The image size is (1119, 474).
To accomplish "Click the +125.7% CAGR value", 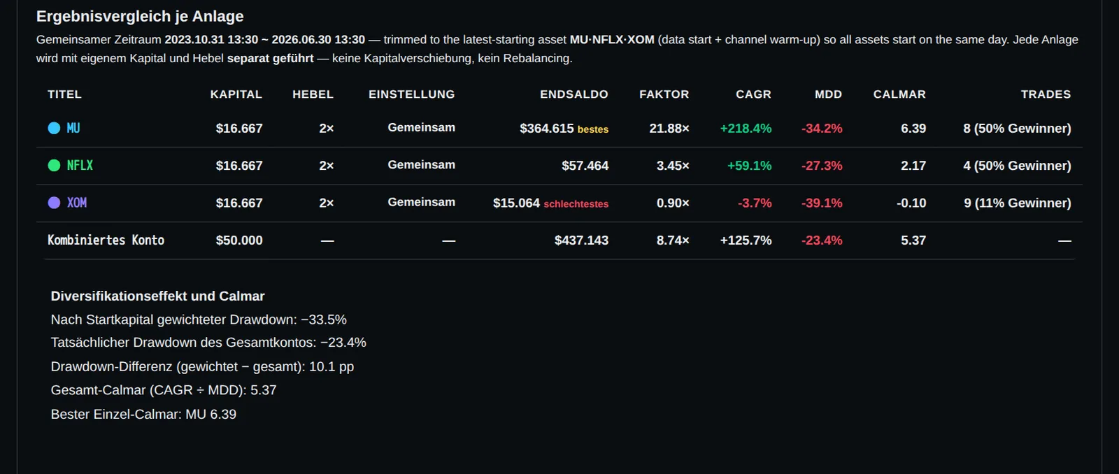I will 746,240.
